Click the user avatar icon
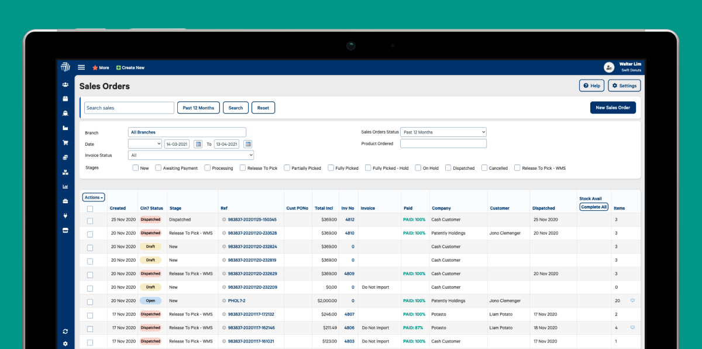The height and width of the screenshot is (349, 702). [609, 67]
